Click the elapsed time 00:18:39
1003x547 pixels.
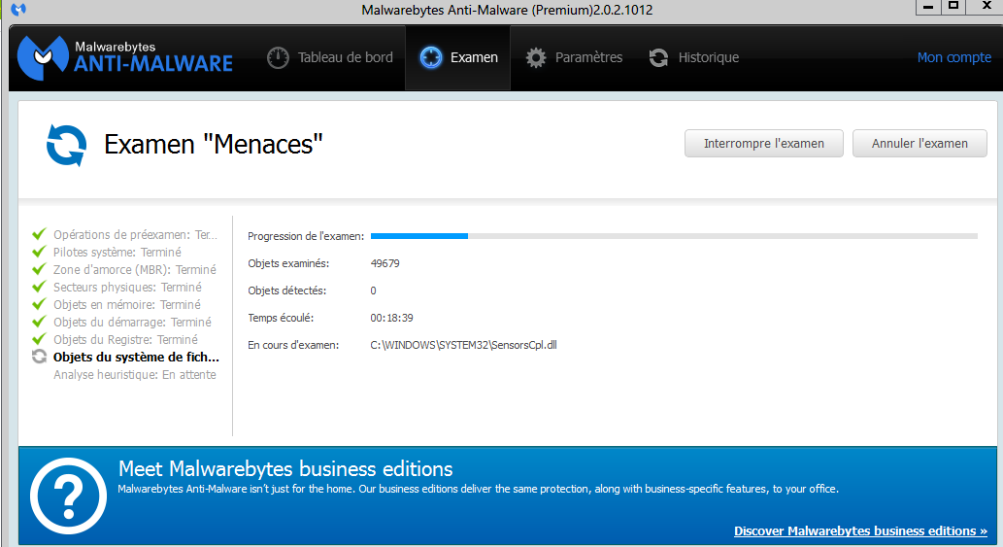(x=391, y=318)
